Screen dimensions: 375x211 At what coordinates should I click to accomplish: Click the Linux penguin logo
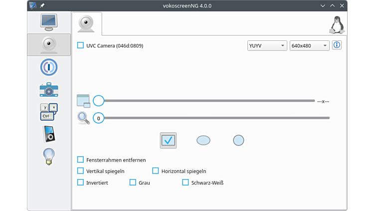(x=337, y=24)
